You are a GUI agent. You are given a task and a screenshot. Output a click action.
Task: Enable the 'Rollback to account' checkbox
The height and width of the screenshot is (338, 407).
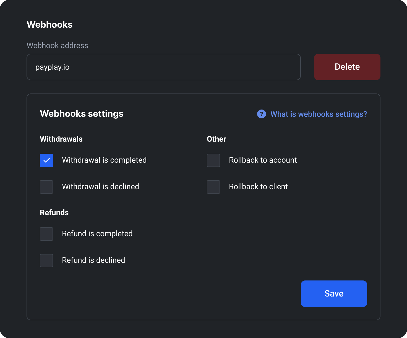pyautogui.click(x=213, y=160)
